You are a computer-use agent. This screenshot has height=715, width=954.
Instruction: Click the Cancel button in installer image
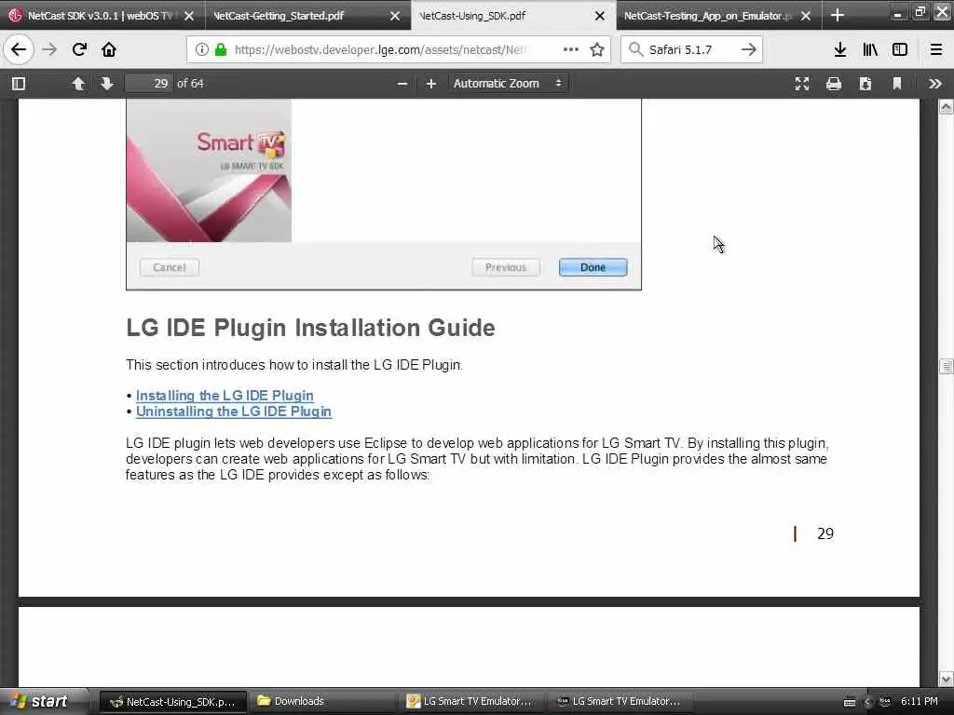[x=170, y=267]
